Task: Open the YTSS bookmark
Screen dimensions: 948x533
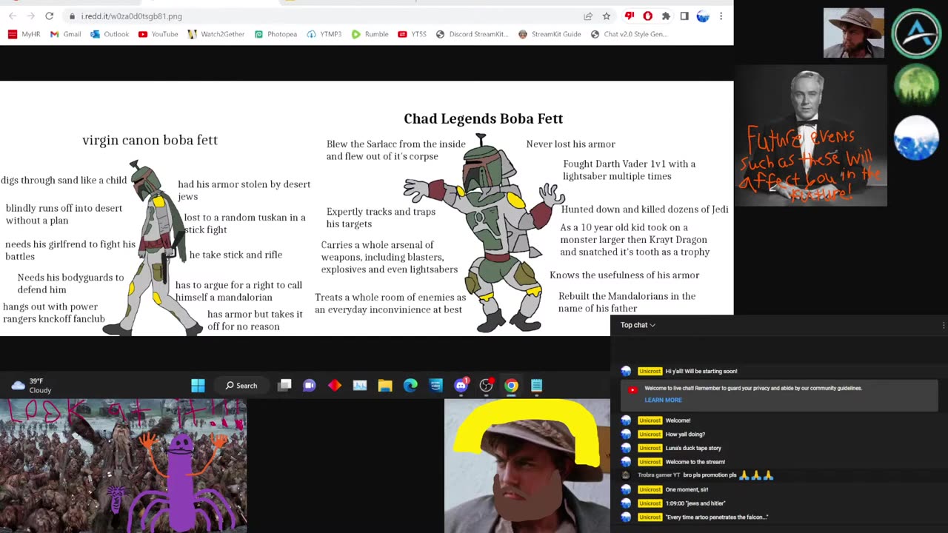Action: pyautogui.click(x=413, y=34)
